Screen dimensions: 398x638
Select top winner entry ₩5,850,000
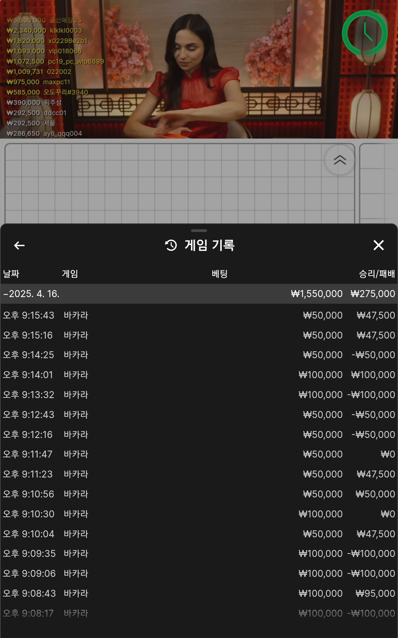pyautogui.click(x=44, y=20)
